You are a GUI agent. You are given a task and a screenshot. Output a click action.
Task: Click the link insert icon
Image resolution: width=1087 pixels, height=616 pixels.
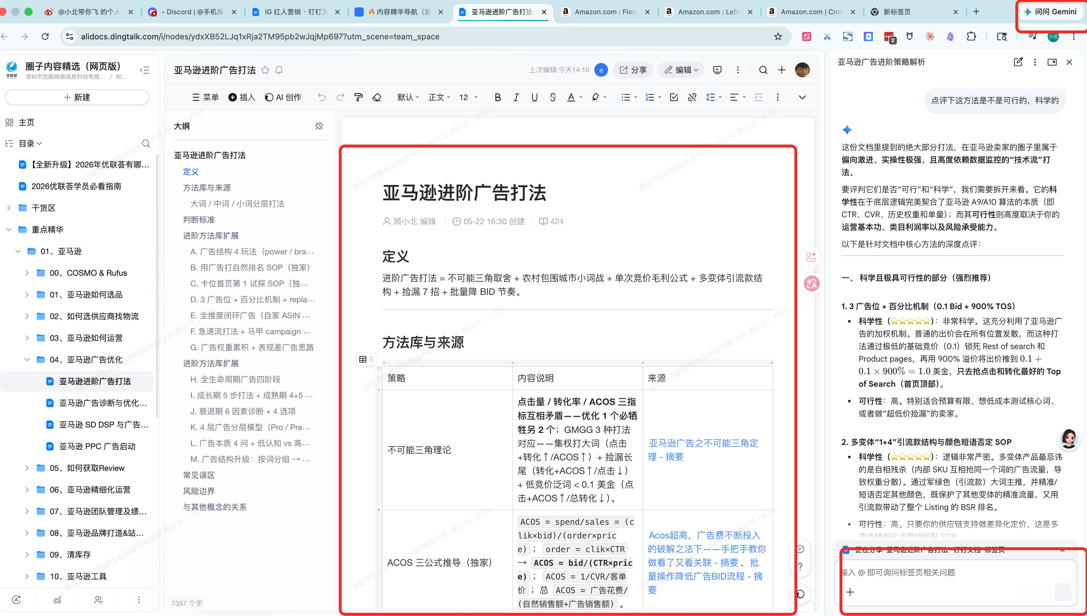point(692,97)
